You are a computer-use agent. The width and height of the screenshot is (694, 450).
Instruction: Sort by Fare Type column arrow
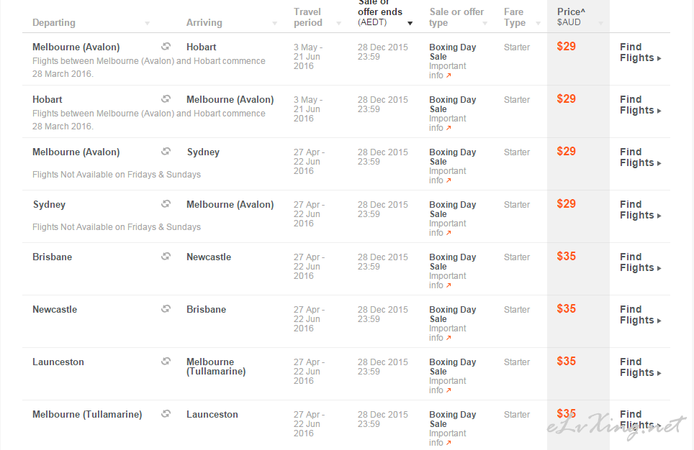(x=538, y=24)
